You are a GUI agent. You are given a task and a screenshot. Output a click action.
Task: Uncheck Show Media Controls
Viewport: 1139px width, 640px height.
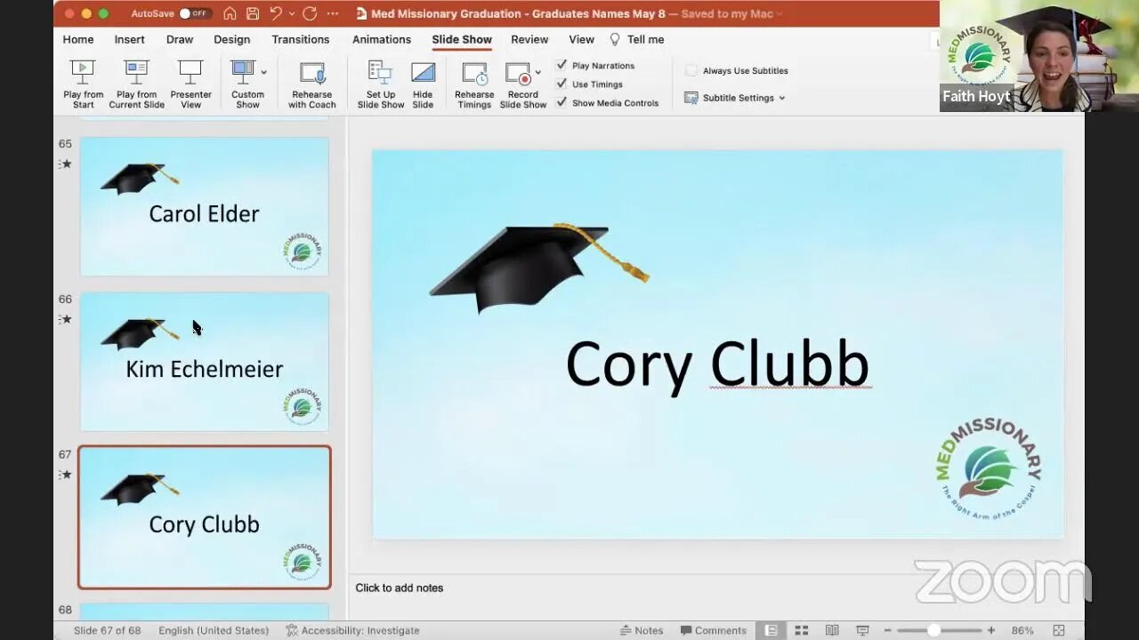[561, 102]
